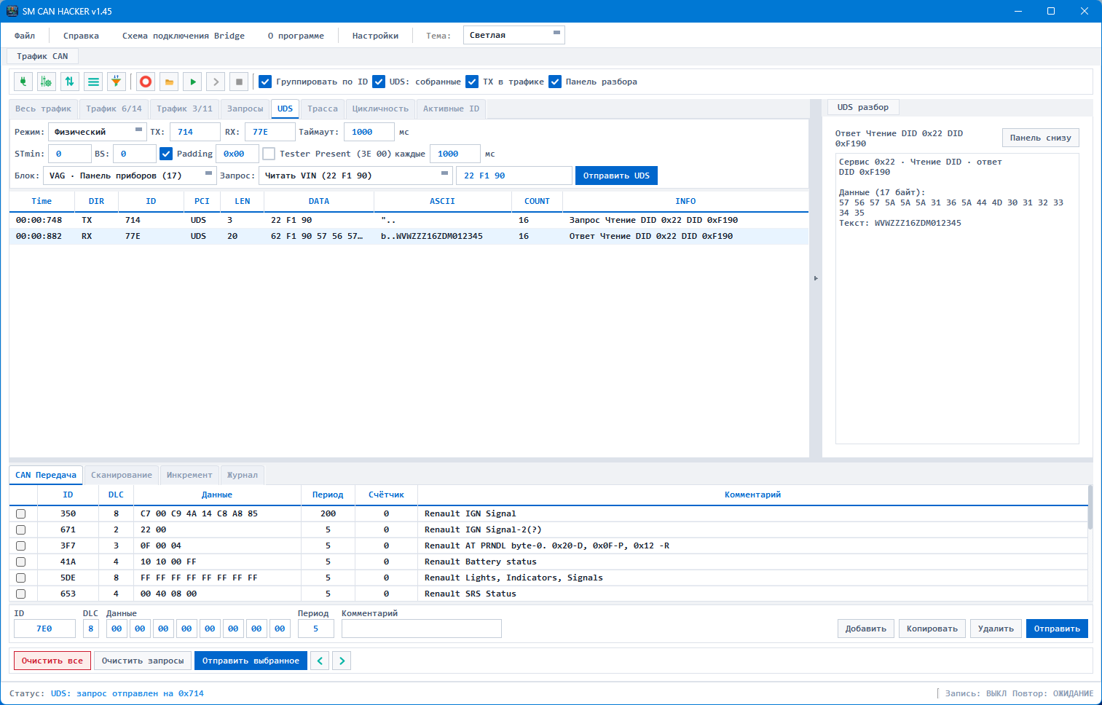This screenshot has width=1102, height=705.
Task: Open Схема подключения Bridge menu item
Action: pyautogui.click(x=184, y=36)
